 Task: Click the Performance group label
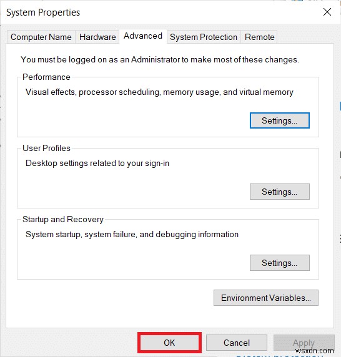(x=46, y=77)
